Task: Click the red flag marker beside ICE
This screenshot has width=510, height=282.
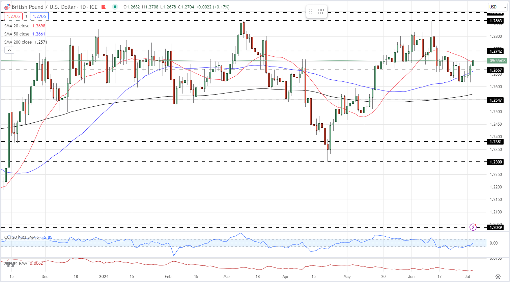Action: click(104, 7)
